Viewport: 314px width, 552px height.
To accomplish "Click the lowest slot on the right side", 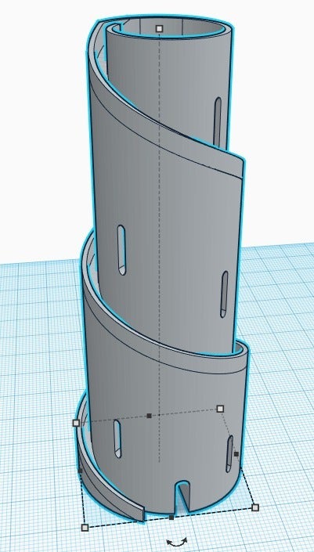I will (x=229, y=454).
